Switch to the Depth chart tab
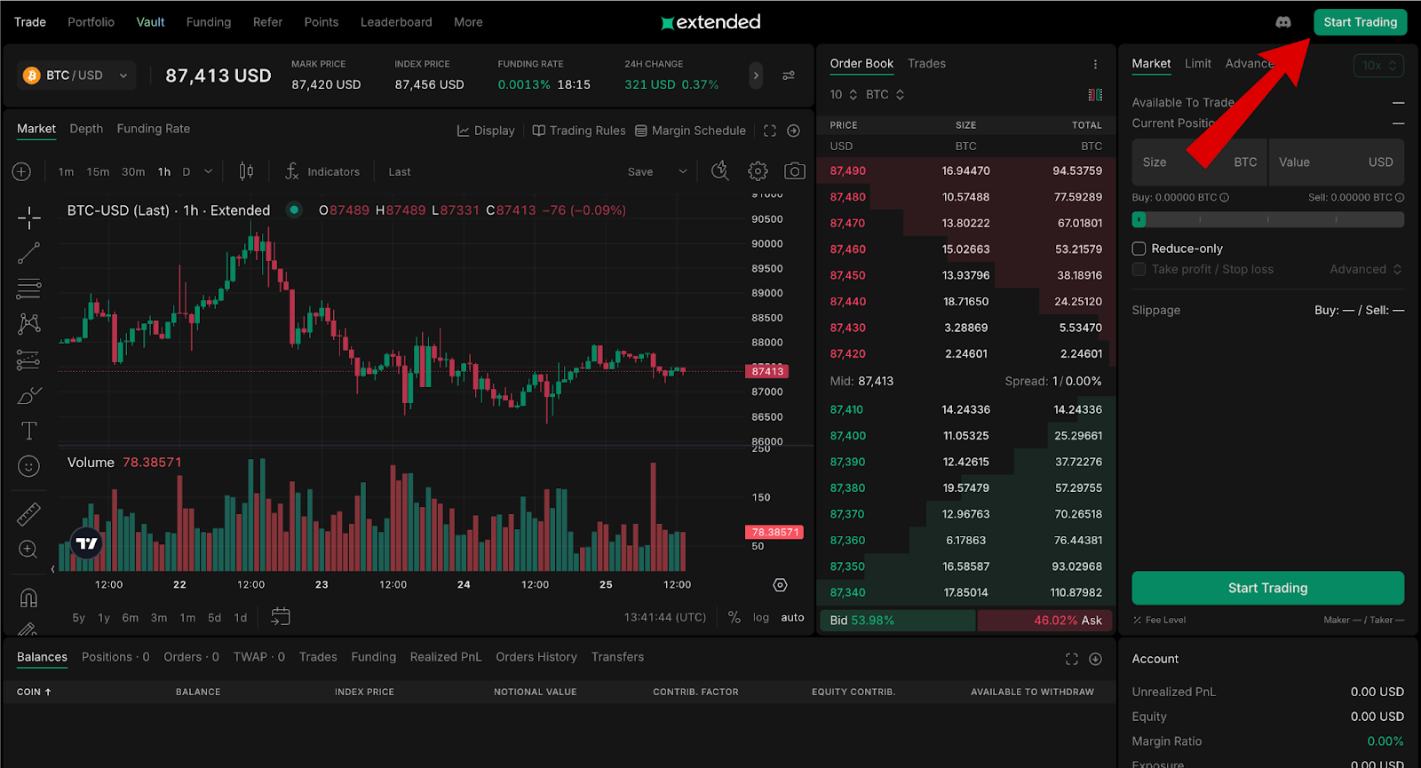This screenshot has width=1421, height=768. pyautogui.click(x=86, y=129)
